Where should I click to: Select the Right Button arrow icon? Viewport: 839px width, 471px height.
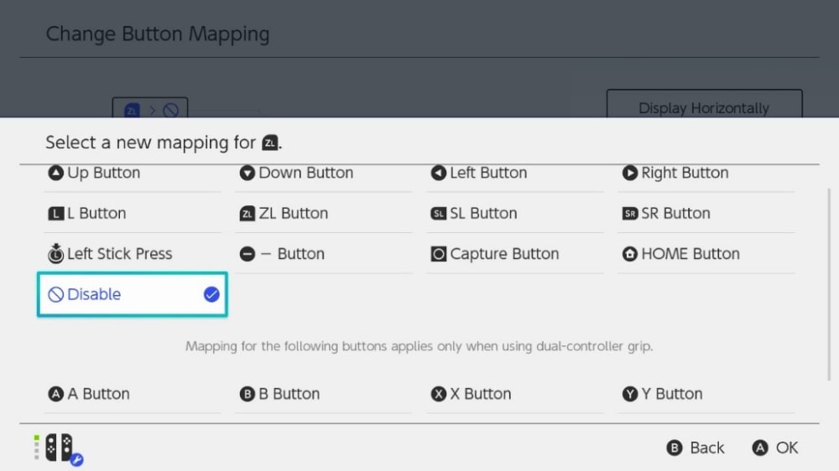[629, 173]
